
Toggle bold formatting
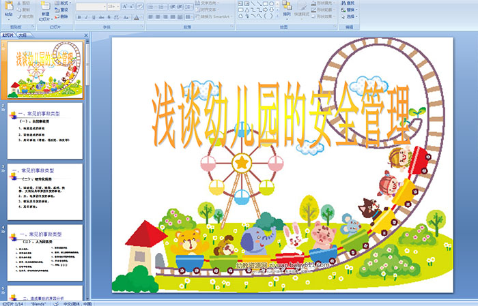(79, 17)
